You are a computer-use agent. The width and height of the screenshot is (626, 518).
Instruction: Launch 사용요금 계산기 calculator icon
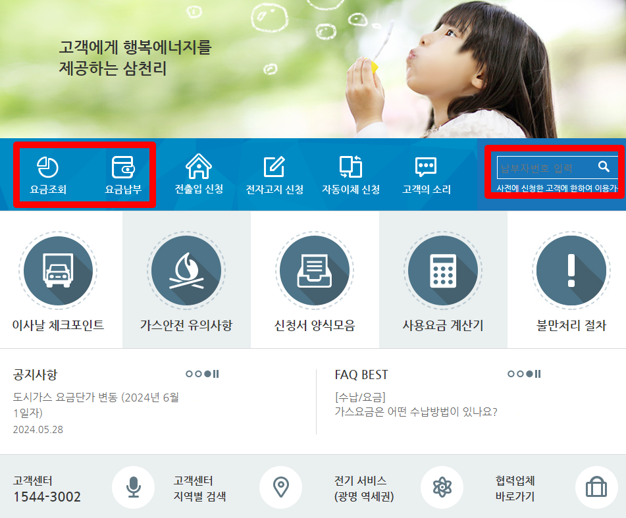tap(442, 270)
